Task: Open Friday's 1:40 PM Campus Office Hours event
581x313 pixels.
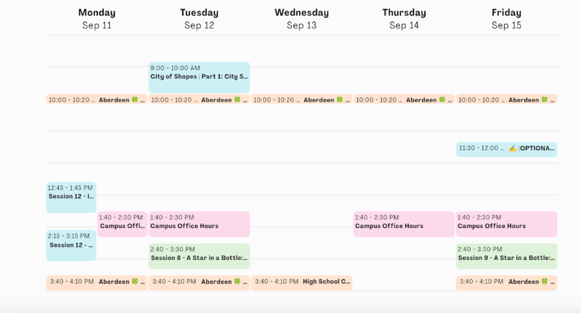Action: pos(506,224)
